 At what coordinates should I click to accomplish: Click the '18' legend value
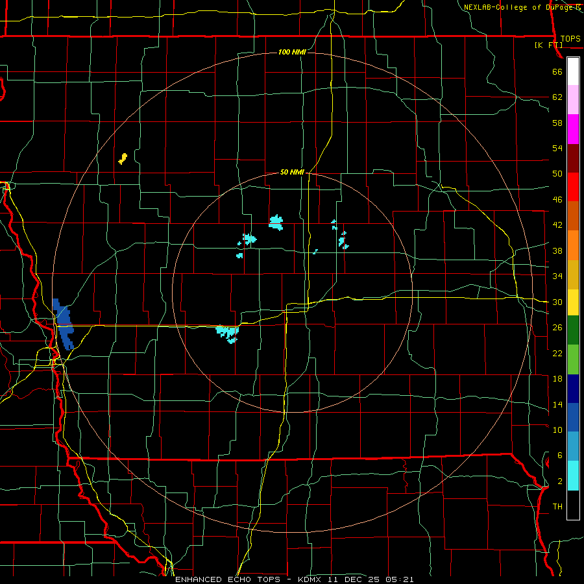(x=557, y=379)
